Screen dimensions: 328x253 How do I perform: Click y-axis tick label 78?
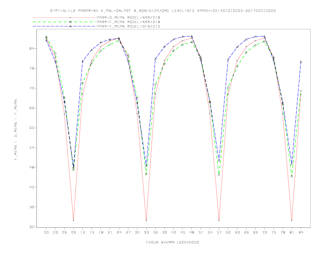(33, 69)
